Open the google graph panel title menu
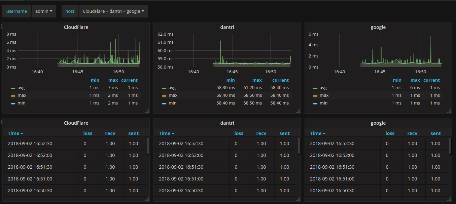 pyautogui.click(x=378, y=27)
